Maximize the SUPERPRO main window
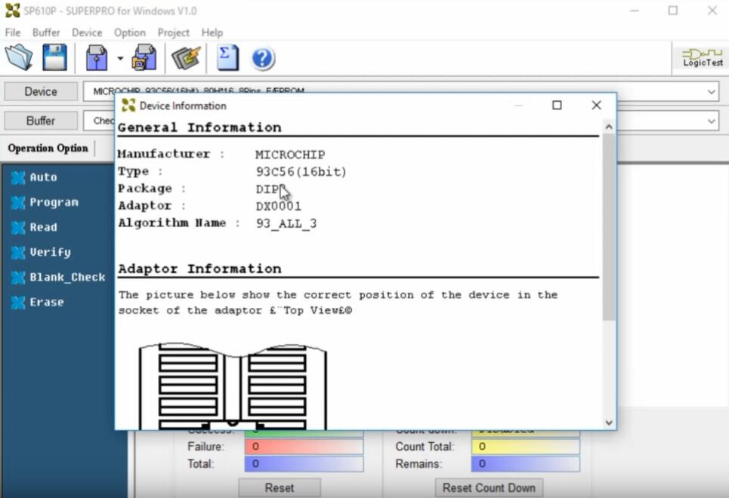729x498 pixels. (673, 11)
